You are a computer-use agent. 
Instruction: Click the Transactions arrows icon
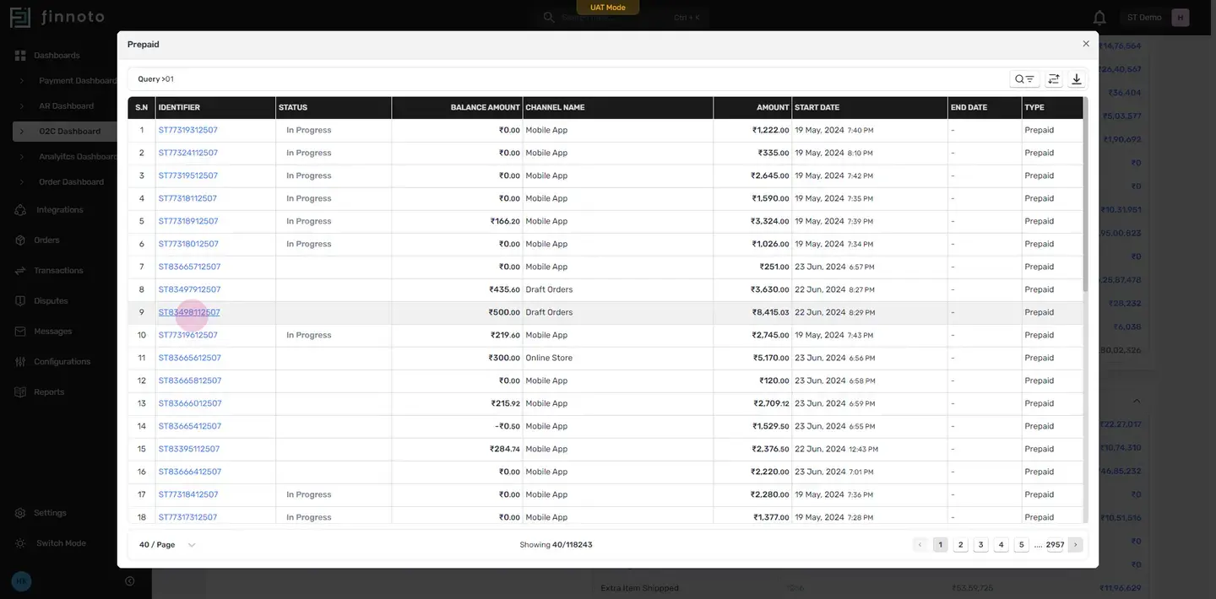20,271
